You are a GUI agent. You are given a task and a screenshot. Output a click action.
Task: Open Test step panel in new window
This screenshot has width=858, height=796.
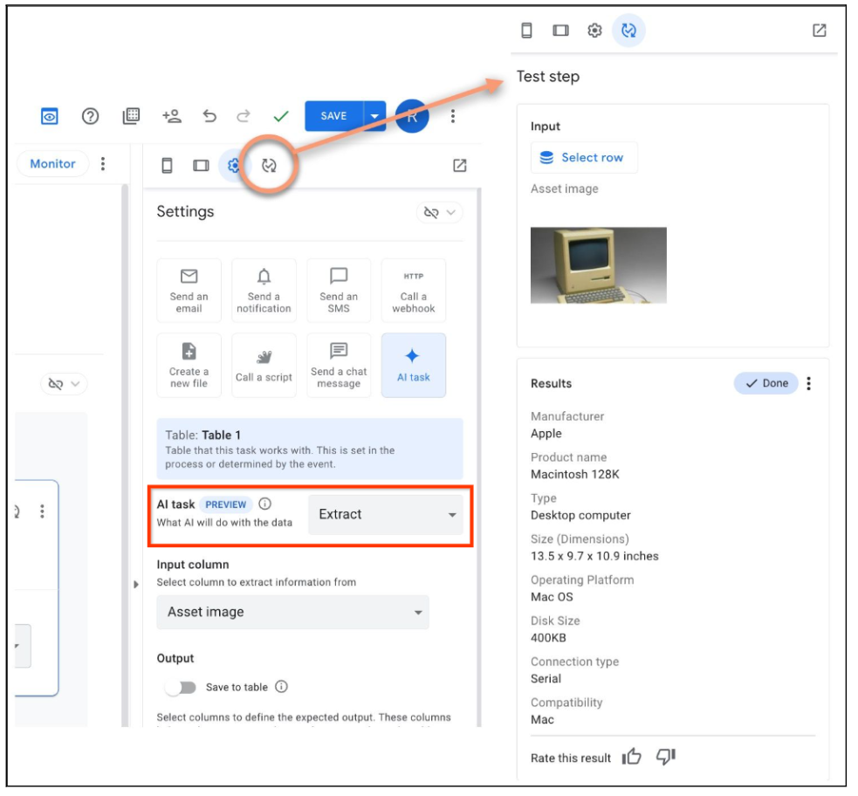[819, 30]
